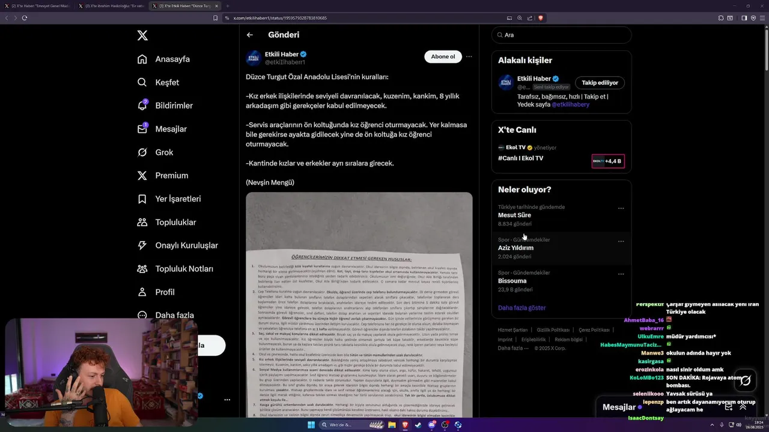This screenshot has width=769, height=432.
Task: Switch to X'te İbrahim Haskoloğlu tab
Action: [x=111, y=5]
